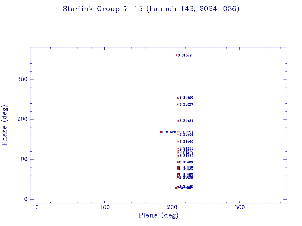Select the '300' tick label on Plane axis
The height and width of the screenshot is (226, 302).
239,207
